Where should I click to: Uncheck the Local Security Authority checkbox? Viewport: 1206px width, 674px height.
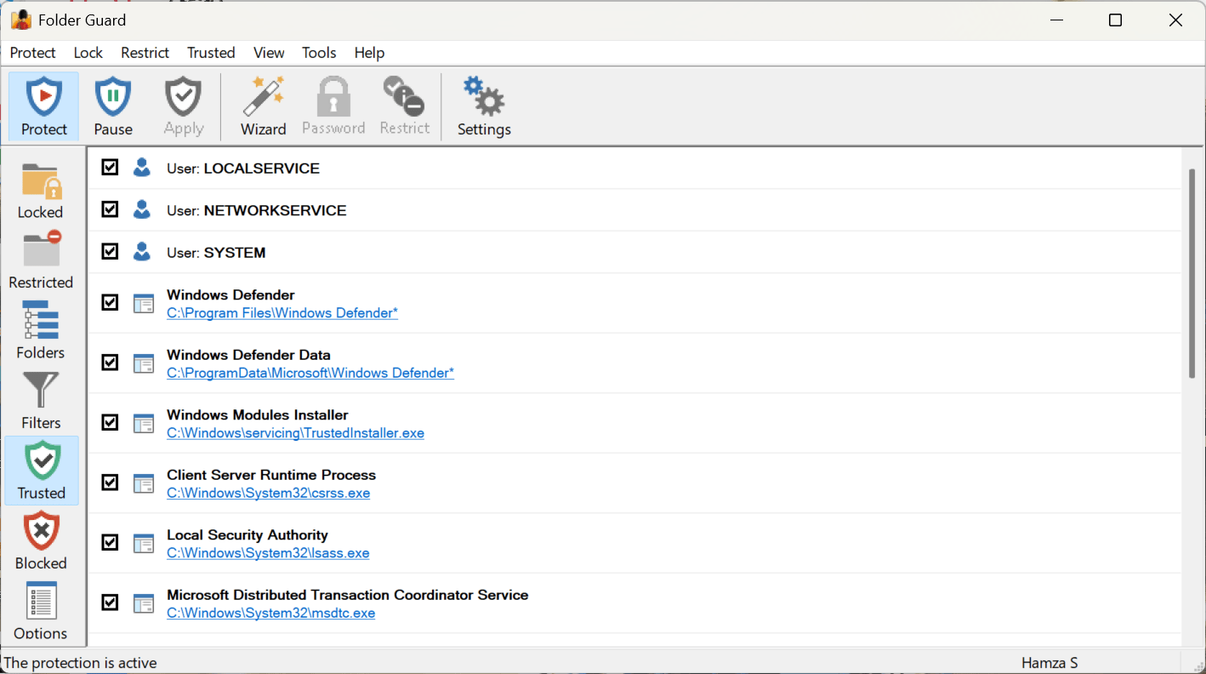pos(110,542)
